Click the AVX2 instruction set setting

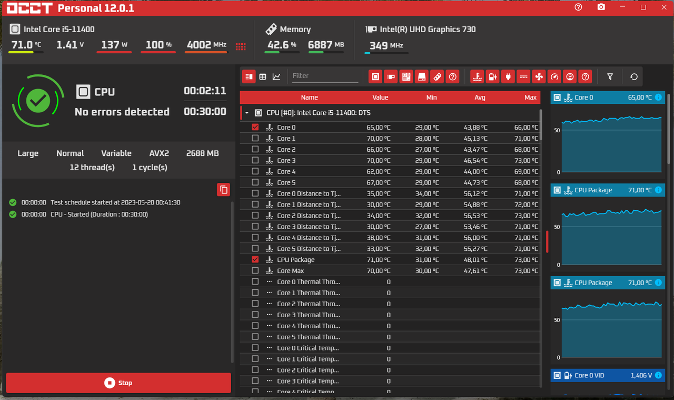tap(159, 153)
